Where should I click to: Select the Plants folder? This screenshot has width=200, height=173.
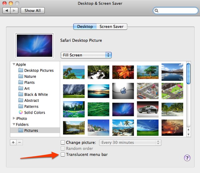coord(35,82)
